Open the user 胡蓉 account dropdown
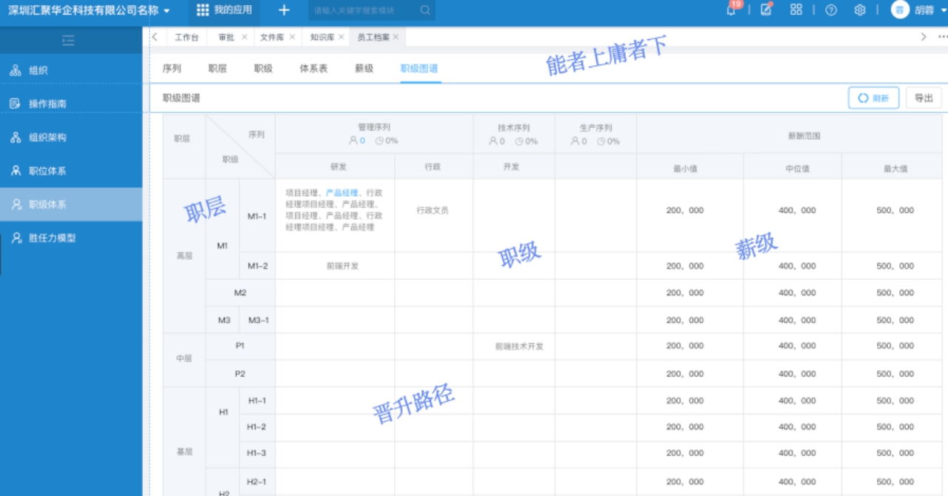The width and height of the screenshot is (948, 496). click(924, 10)
